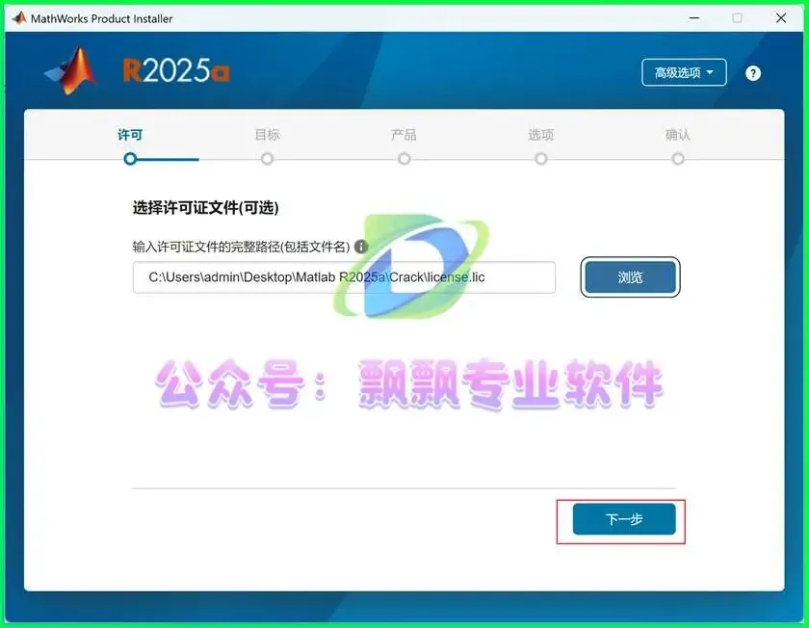Click the 选项 step circle marker
The height and width of the screenshot is (628, 809).
coord(540,159)
